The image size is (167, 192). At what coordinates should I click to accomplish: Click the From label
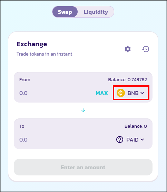(x=25, y=79)
